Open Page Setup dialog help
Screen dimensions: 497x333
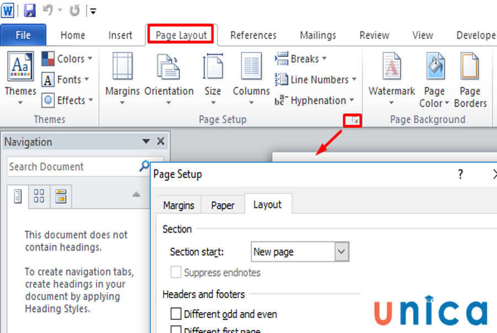pos(460,174)
